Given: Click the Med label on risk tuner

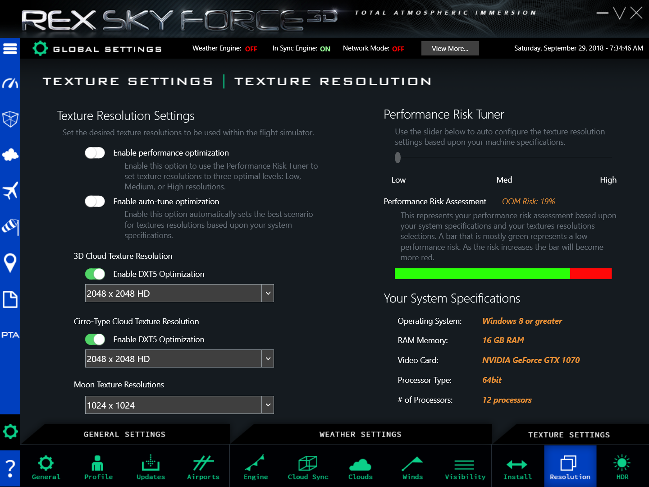Looking at the screenshot, I should click(504, 180).
